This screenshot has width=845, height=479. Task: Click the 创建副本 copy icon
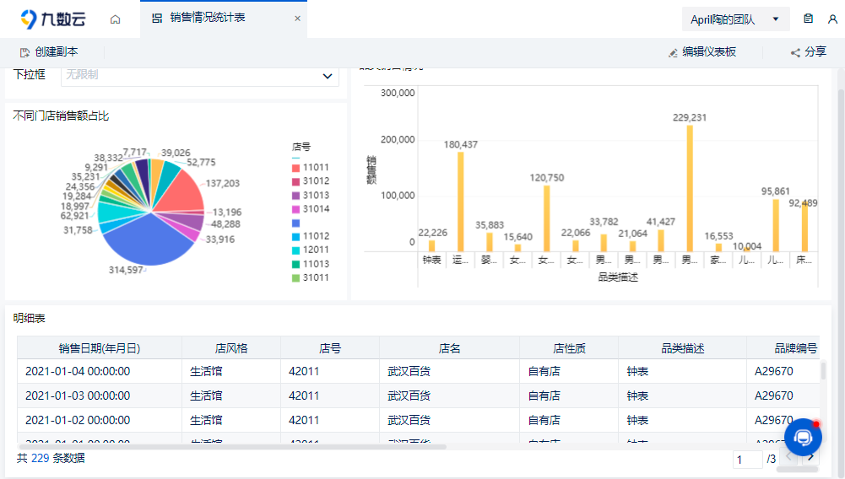click(x=24, y=52)
